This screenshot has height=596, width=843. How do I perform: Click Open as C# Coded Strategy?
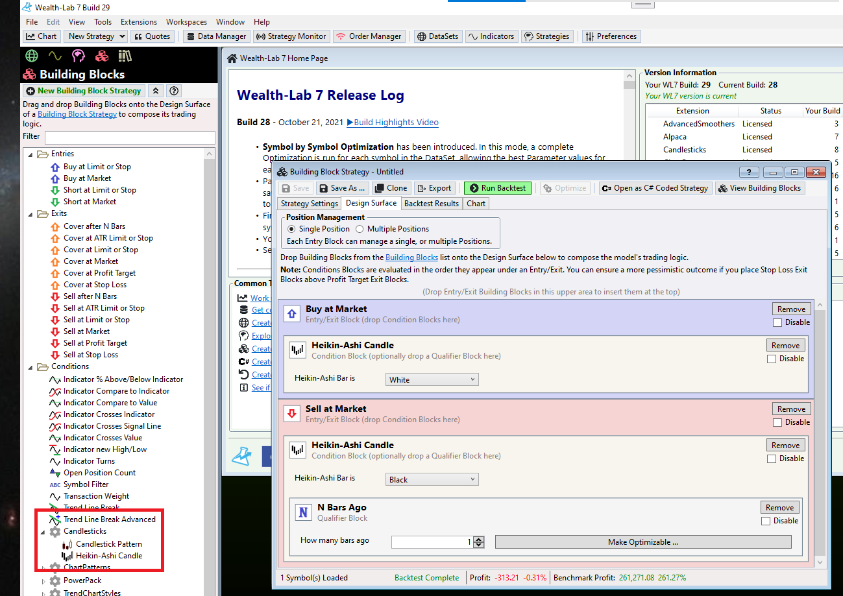point(655,188)
